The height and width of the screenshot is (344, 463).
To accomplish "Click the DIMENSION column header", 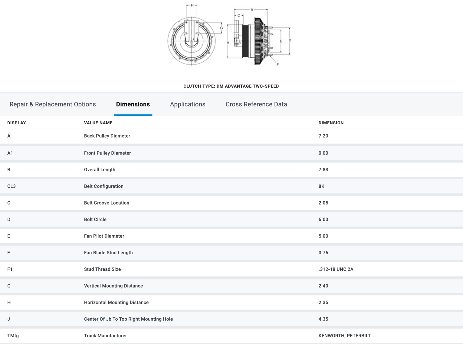I will pyautogui.click(x=331, y=123).
